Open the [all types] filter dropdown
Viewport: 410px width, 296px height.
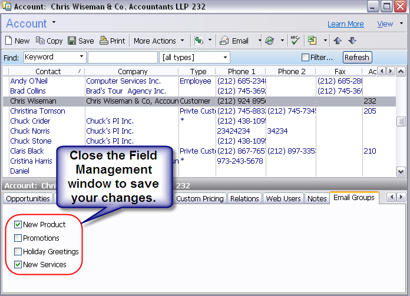click(x=225, y=57)
